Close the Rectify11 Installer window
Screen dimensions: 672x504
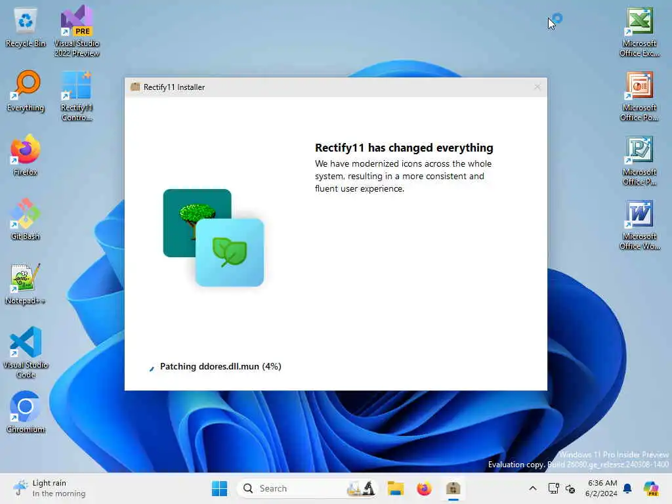coord(537,87)
